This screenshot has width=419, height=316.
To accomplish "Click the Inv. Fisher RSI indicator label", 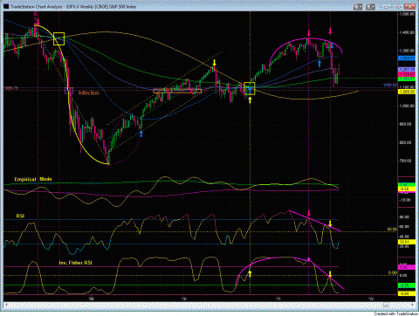I will (x=75, y=263).
